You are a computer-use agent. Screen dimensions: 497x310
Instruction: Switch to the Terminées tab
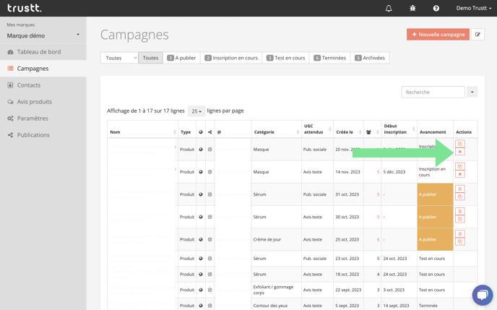pyautogui.click(x=329, y=58)
